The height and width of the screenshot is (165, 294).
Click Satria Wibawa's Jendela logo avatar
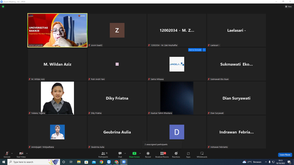[x=177, y=64]
